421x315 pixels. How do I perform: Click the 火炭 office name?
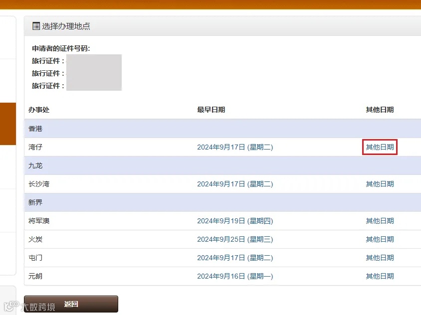tap(35, 239)
